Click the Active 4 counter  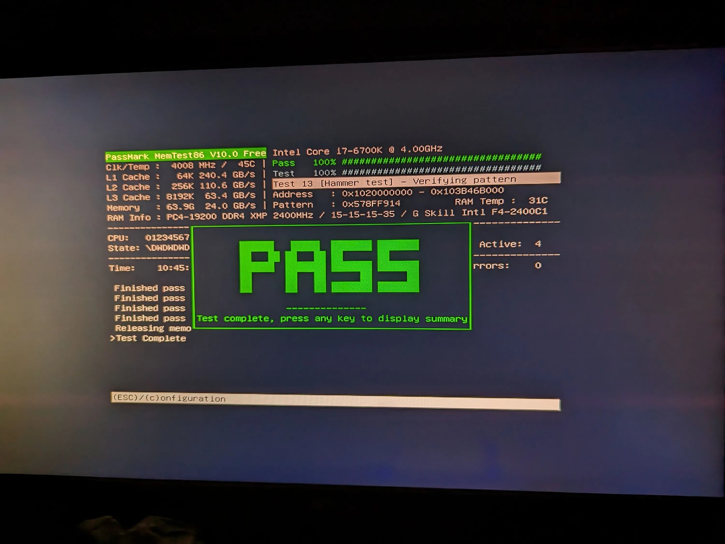pyautogui.click(x=510, y=244)
